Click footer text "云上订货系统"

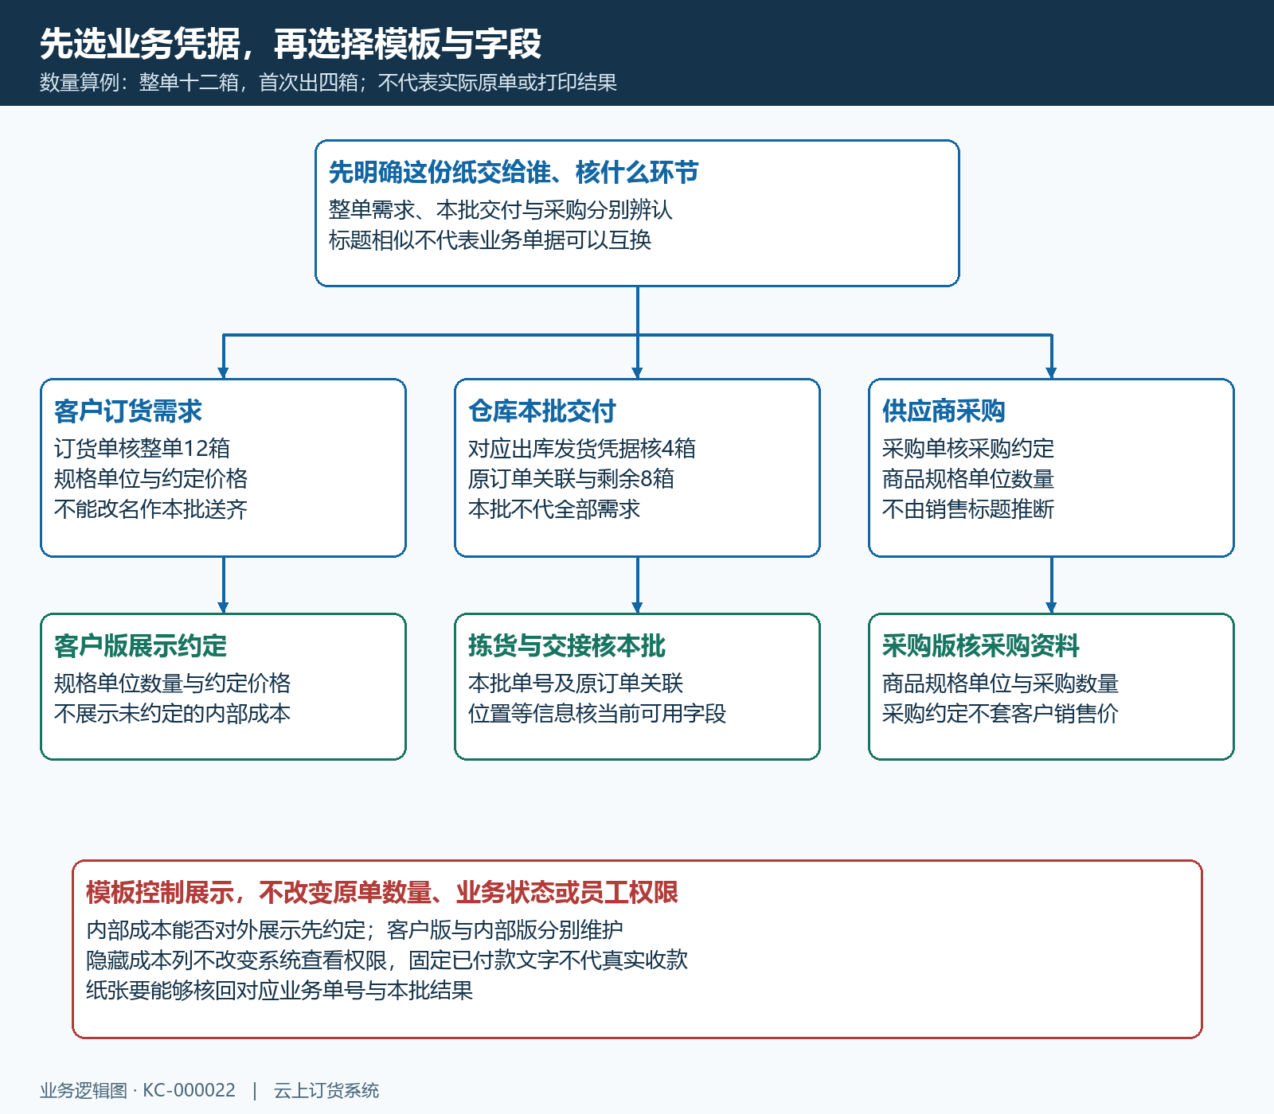click(x=326, y=1090)
